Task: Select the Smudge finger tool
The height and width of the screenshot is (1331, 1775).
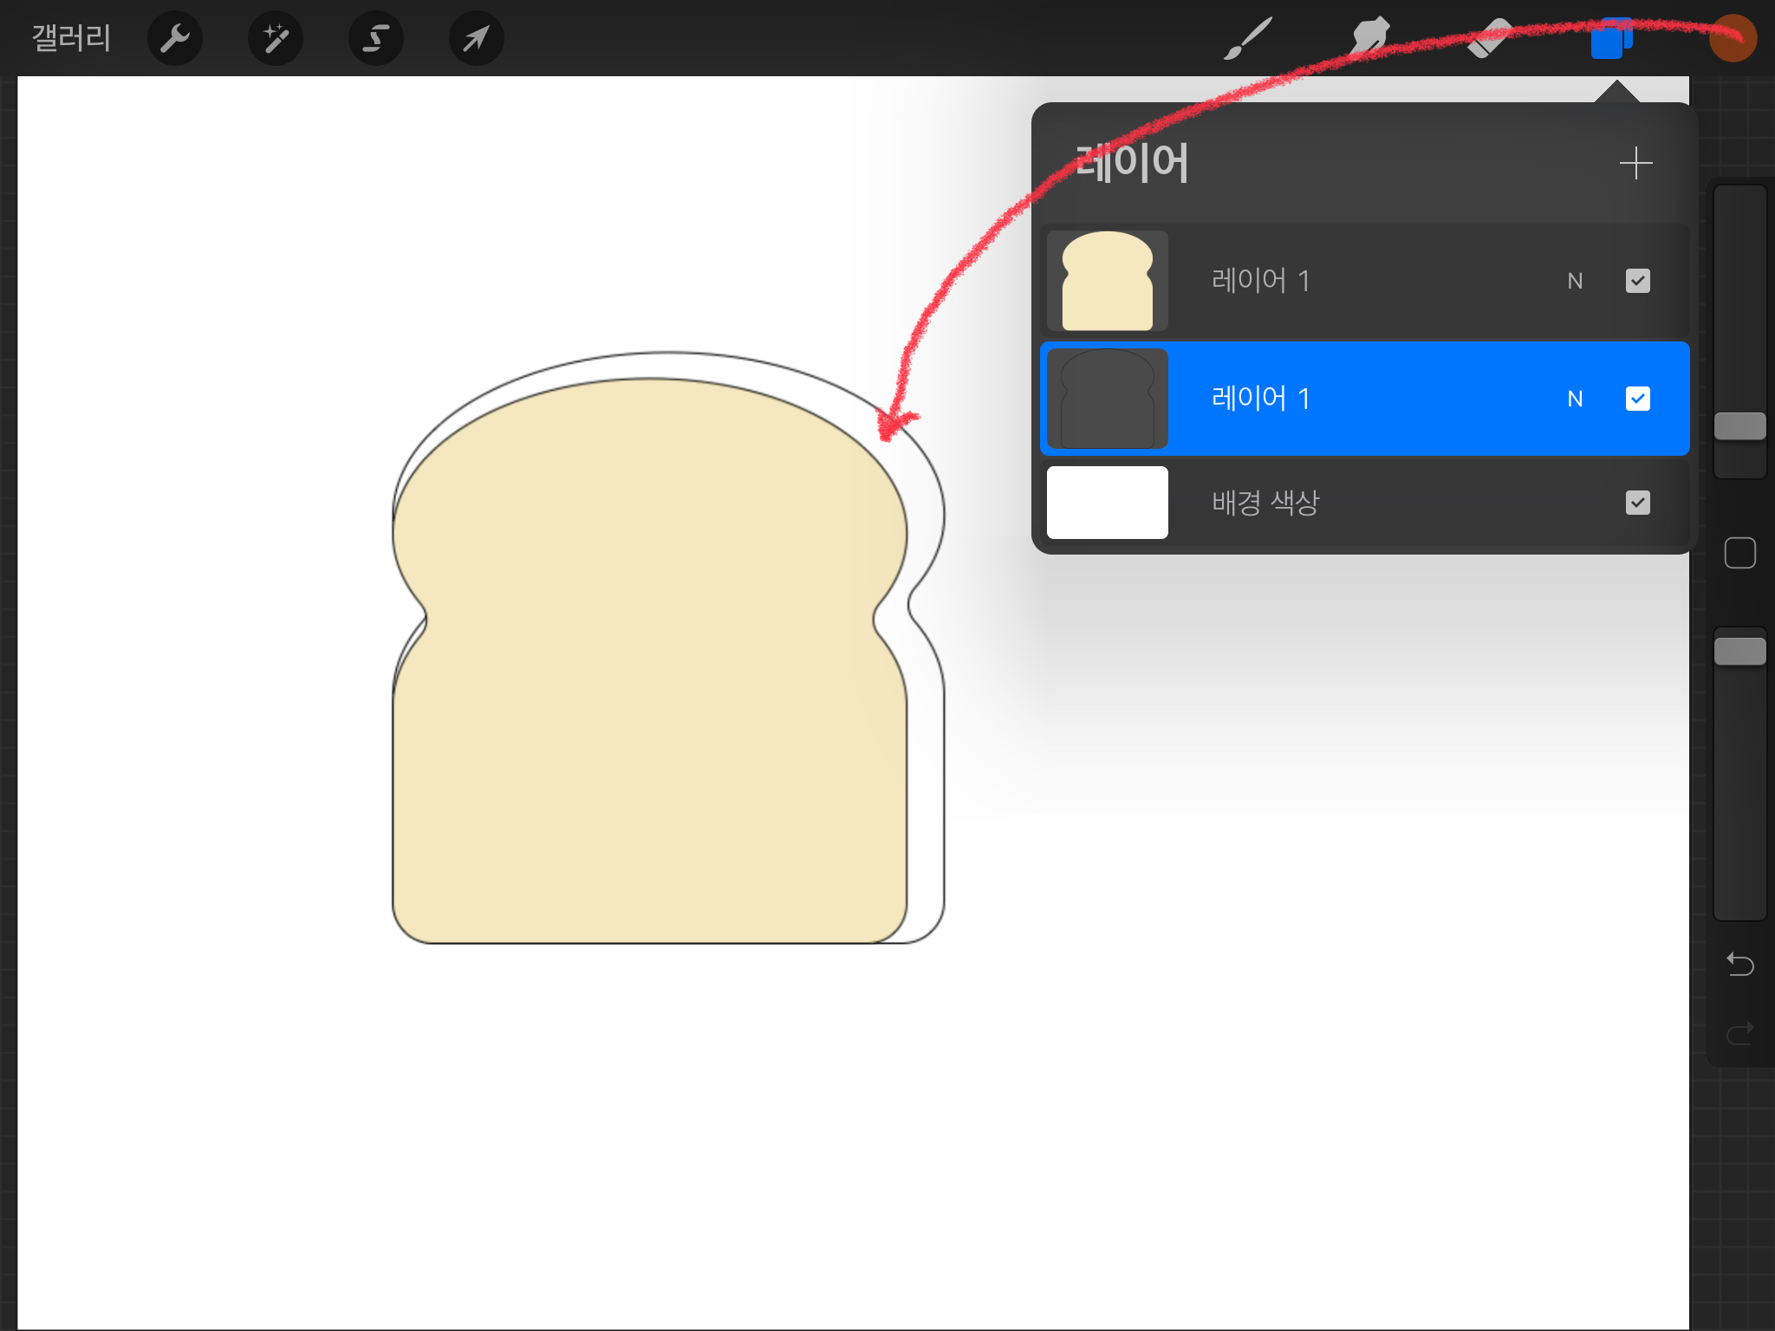Action: 1369,38
